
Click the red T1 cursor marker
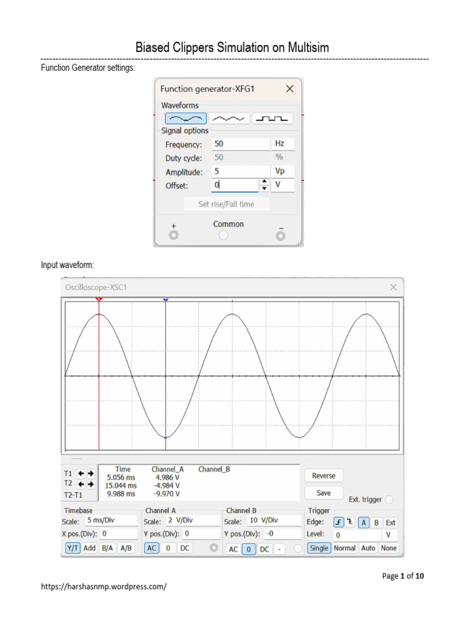pos(99,300)
